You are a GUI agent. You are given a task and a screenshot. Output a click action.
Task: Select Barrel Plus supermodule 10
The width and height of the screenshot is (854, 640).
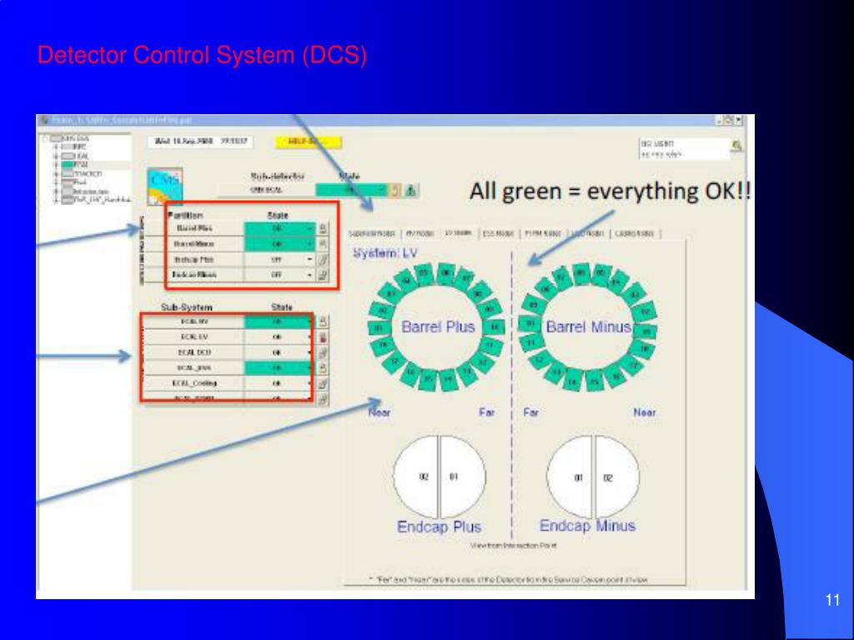click(x=495, y=327)
